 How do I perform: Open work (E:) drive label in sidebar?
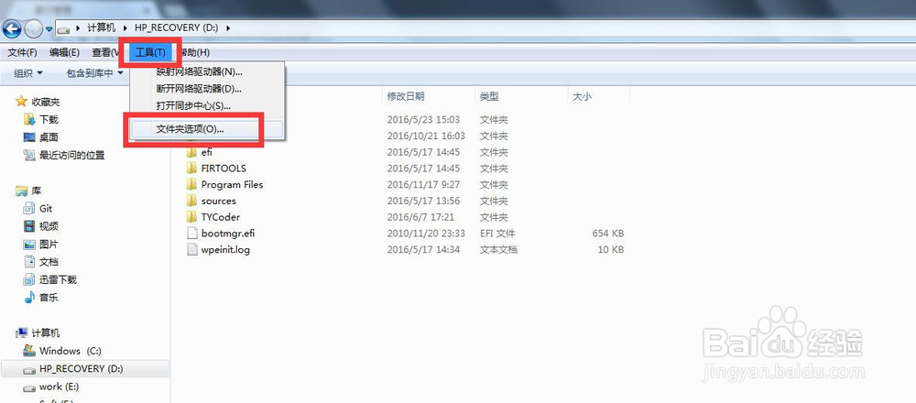(59, 387)
